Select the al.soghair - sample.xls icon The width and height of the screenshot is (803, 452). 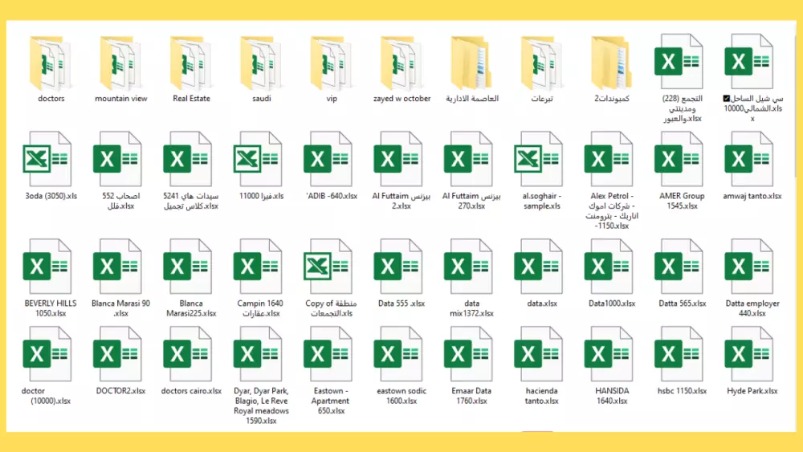(538, 159)
